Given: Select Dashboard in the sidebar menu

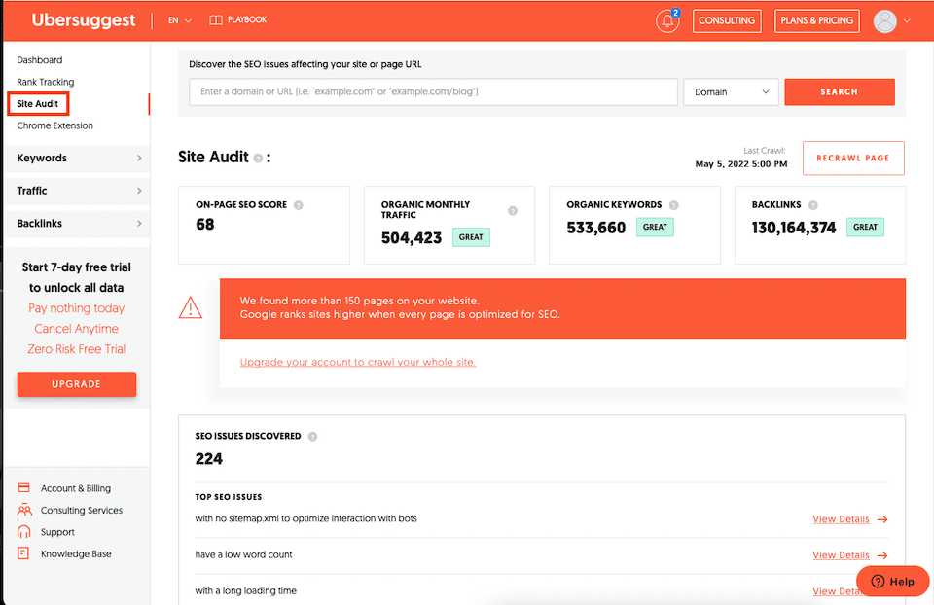Looking at the screenshot, I should click(x=40, y=59).
